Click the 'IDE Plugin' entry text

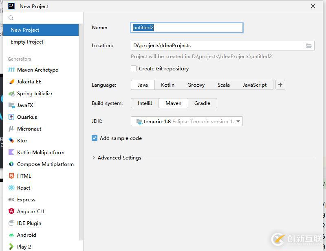click(29, 223)
